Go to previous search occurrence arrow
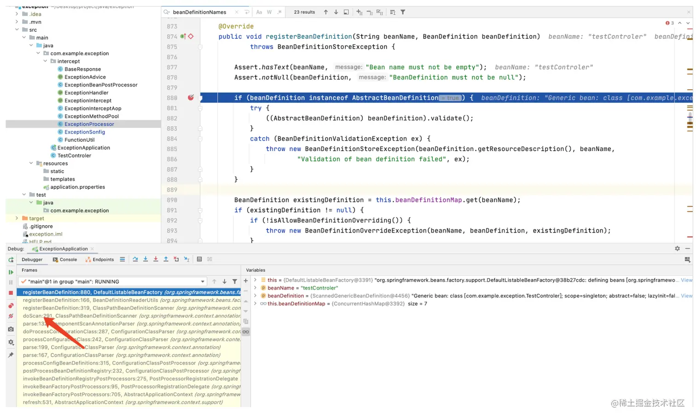Viewport: 696px width, 419px height. pos(326,12)
